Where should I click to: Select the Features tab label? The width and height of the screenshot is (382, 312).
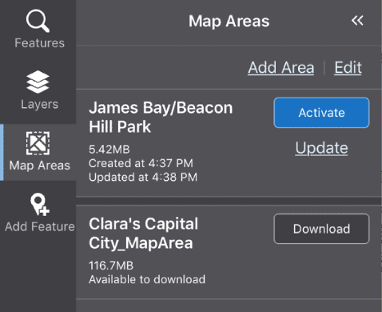[x=39, y=43]
